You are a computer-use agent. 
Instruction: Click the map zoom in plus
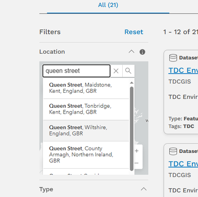[x=137, y=151]
